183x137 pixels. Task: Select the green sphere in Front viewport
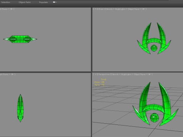click(x=154, y=48)
